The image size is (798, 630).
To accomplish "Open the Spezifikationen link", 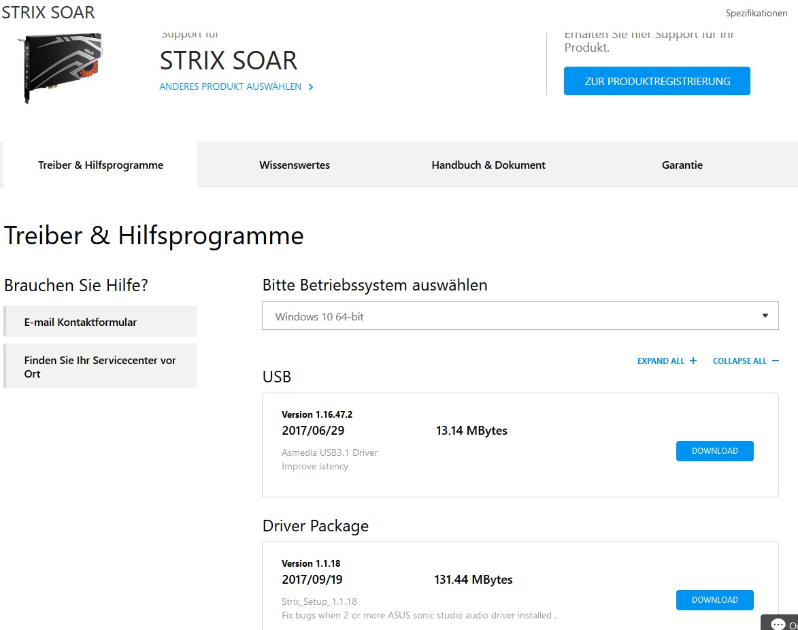I will coord(757,13).
